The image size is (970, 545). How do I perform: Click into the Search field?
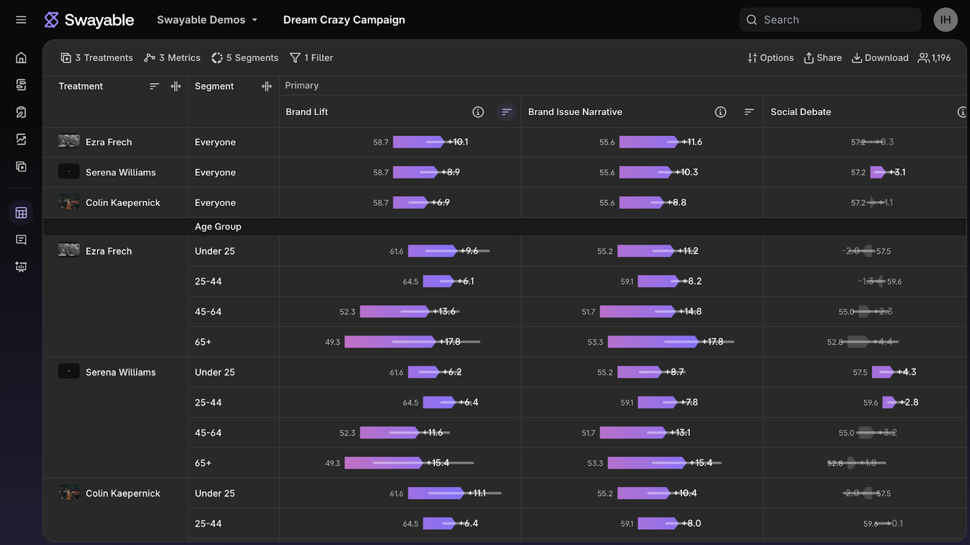coord(830,20)
